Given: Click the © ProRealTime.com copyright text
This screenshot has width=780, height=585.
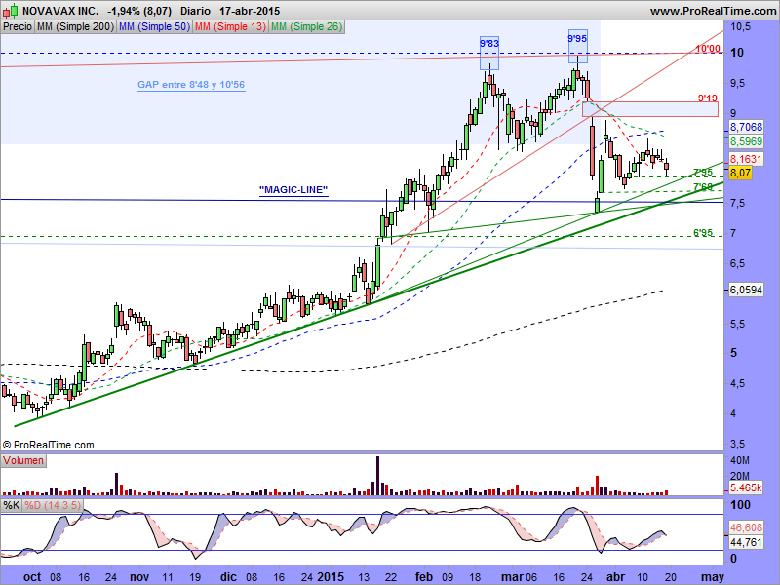Looking at the screenshot, I should click(48, 445).
